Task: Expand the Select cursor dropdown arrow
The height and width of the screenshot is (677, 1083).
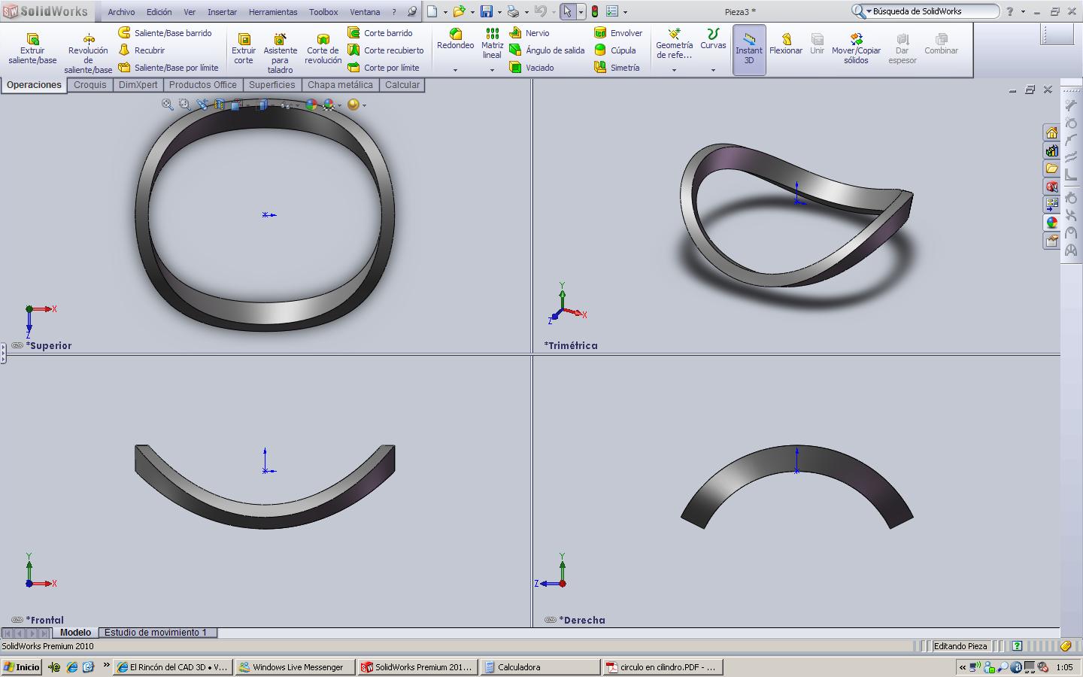Action: click(581, 12)
